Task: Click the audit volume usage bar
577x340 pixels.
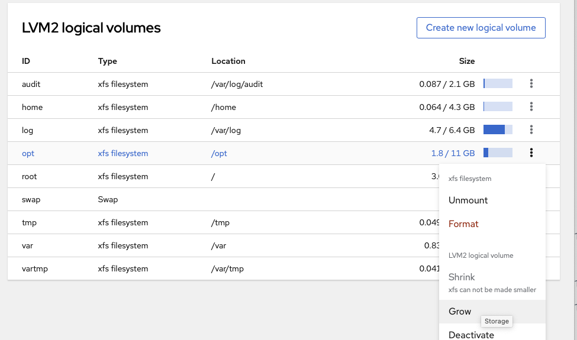Action: (x=498, y=84)
